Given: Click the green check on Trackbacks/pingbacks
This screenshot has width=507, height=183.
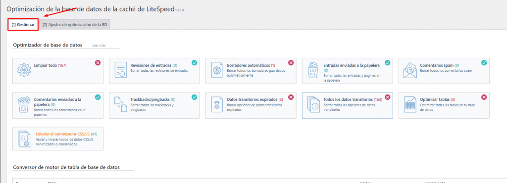Looking at the screenshot, I should 194,97.
